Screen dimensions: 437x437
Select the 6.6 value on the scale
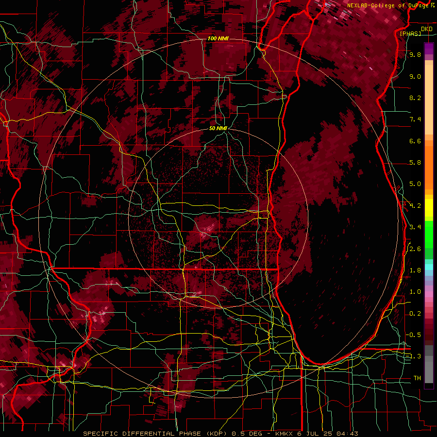415,141
